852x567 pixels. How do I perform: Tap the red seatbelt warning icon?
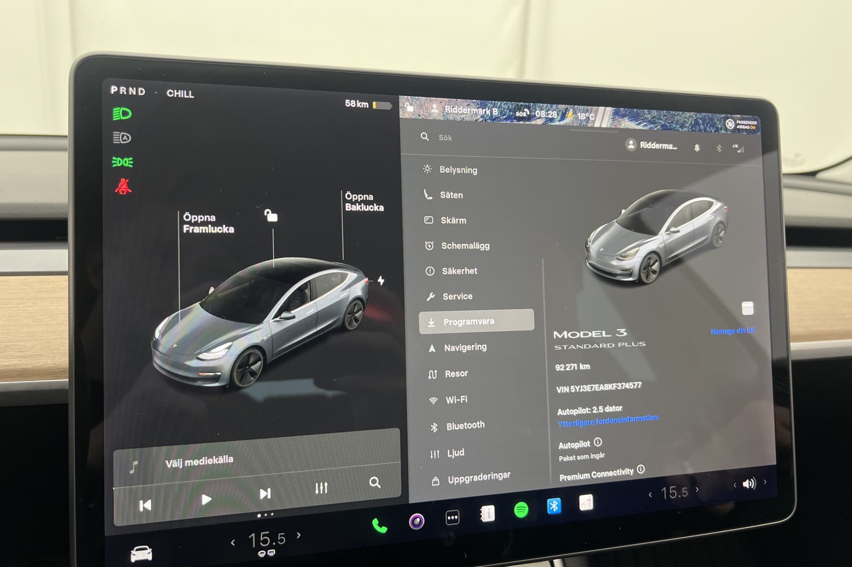(123, 186)
